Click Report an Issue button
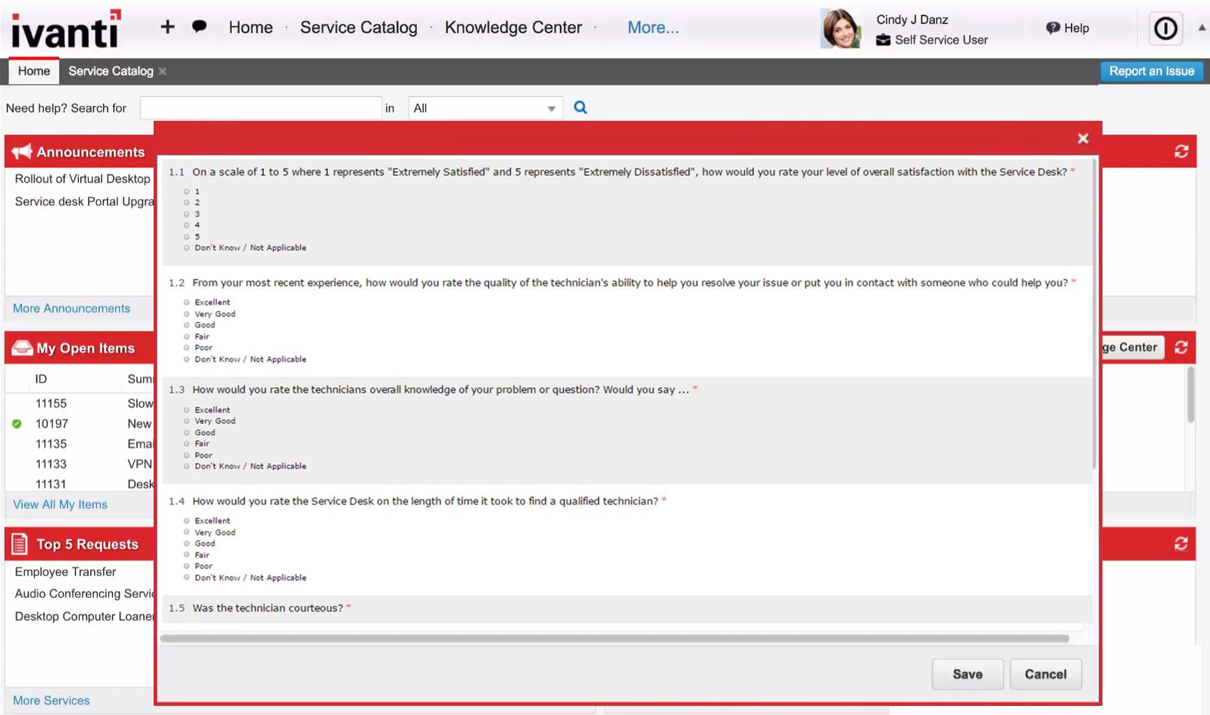 coord(1151,71)
